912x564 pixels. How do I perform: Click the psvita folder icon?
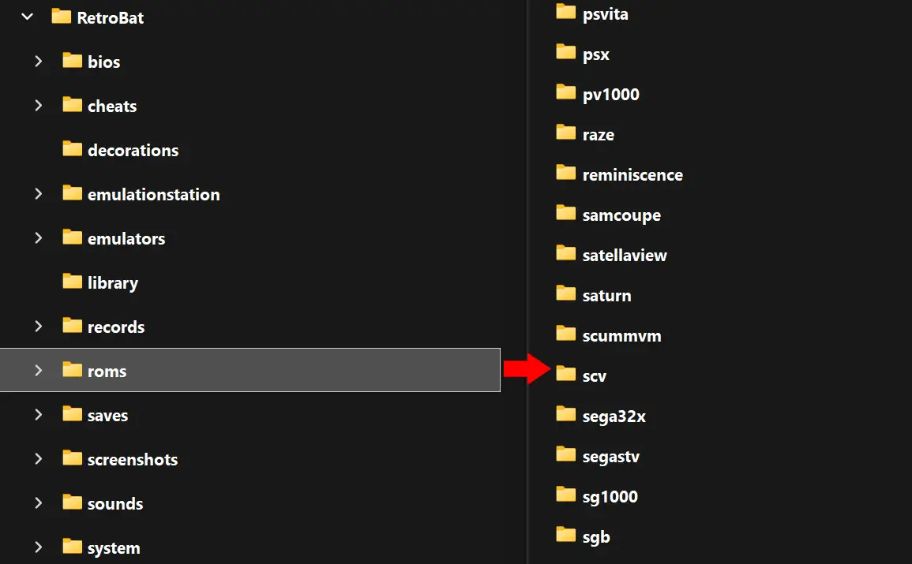[565, 12]
